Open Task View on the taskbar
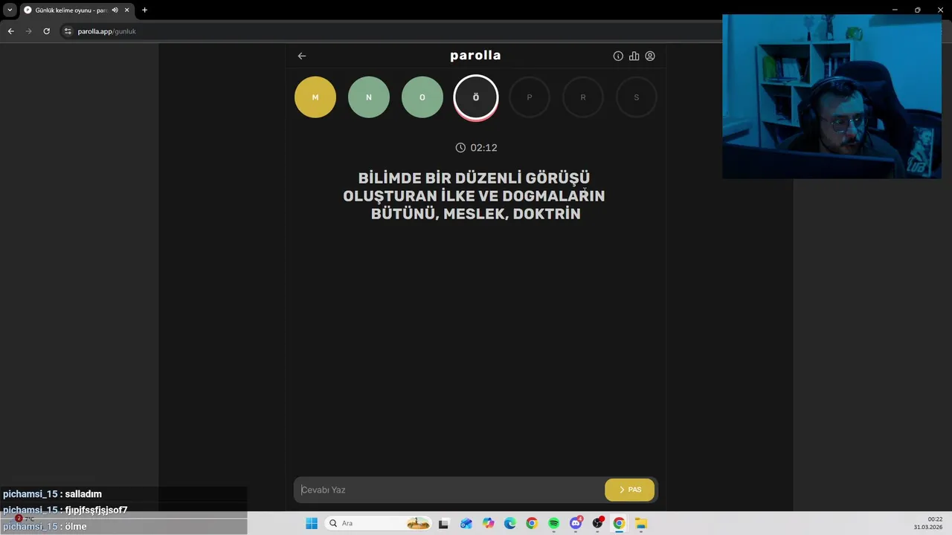Screen dimensions: 952x535 tap(444, 523)
